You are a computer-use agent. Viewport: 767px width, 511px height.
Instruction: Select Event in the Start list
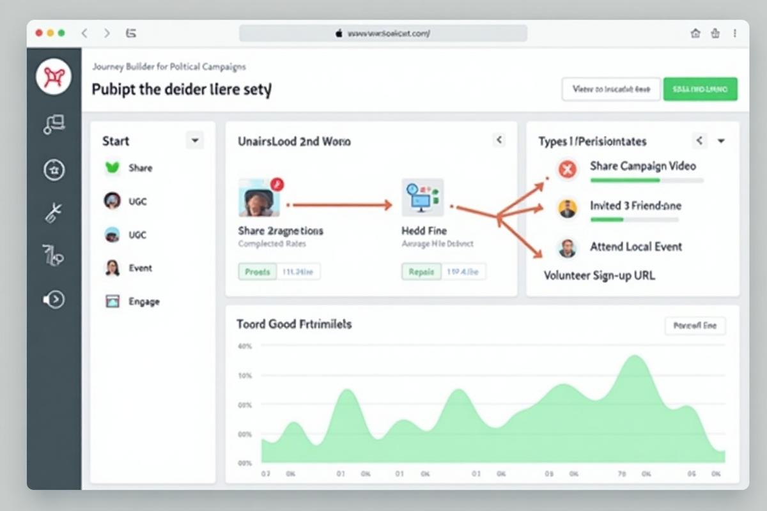click(140, 268)
